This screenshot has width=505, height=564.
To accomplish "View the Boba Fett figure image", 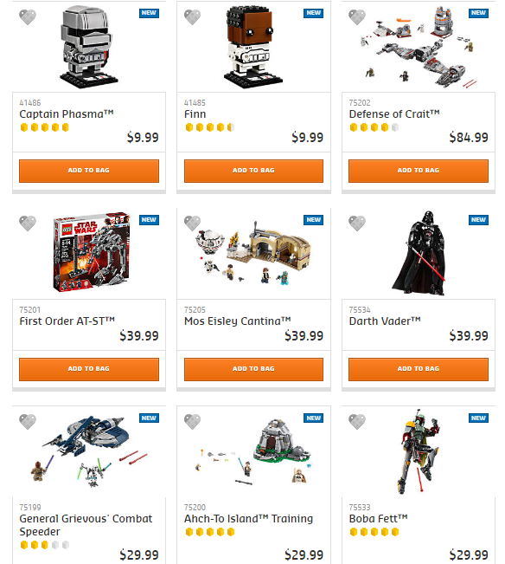I will (x=419, y=451).
